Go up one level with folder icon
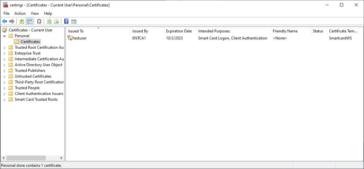This screenshot has width=364, height=169. (x=22, y=21)
